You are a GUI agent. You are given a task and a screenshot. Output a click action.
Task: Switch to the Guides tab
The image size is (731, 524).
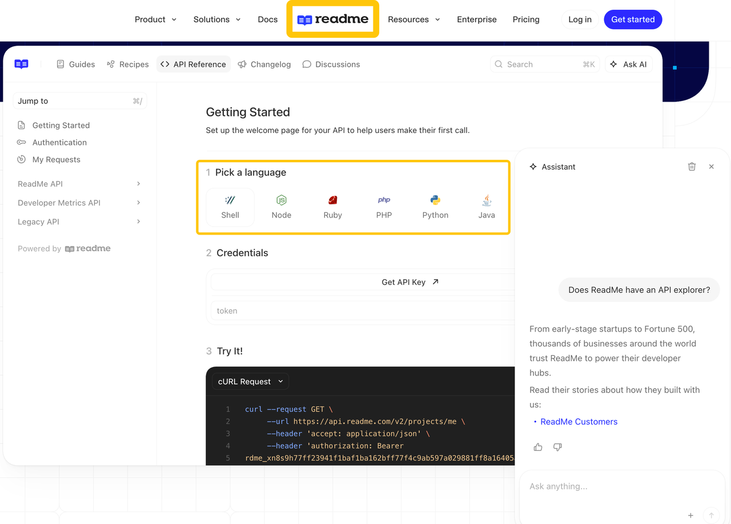(x=76, y=65)
